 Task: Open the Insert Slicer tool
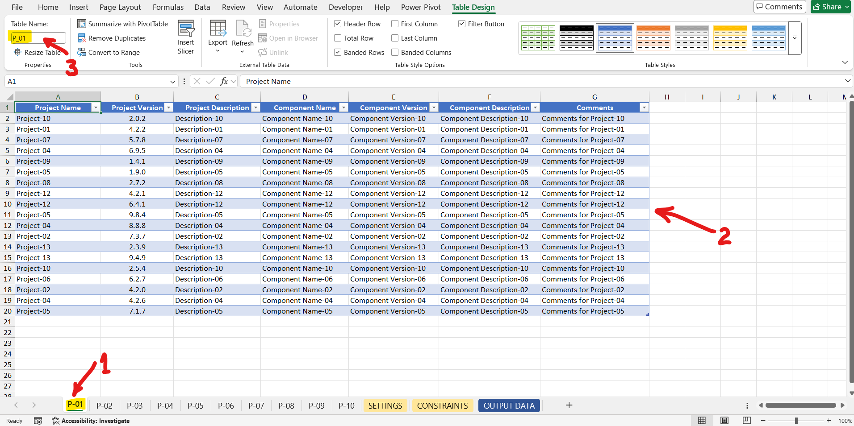186,37
